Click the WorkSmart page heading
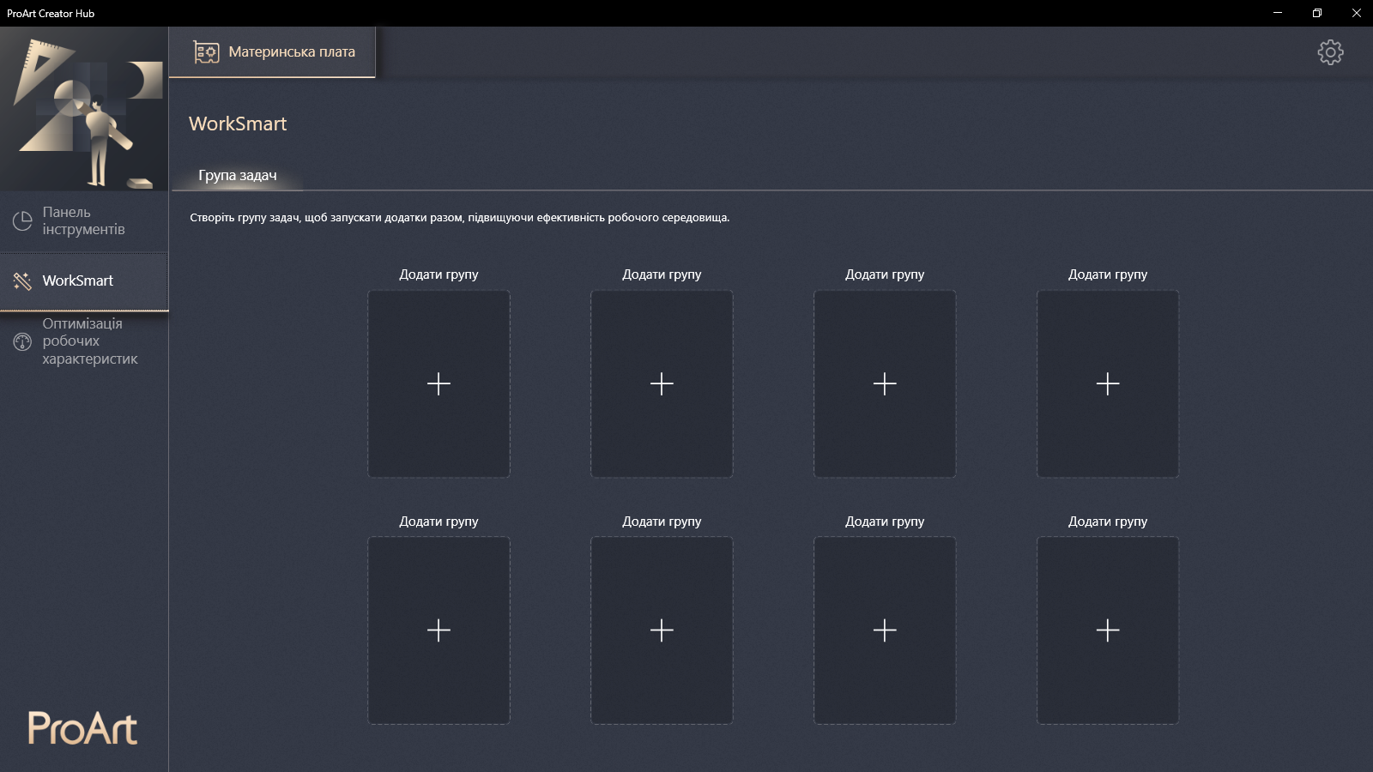 238,124
